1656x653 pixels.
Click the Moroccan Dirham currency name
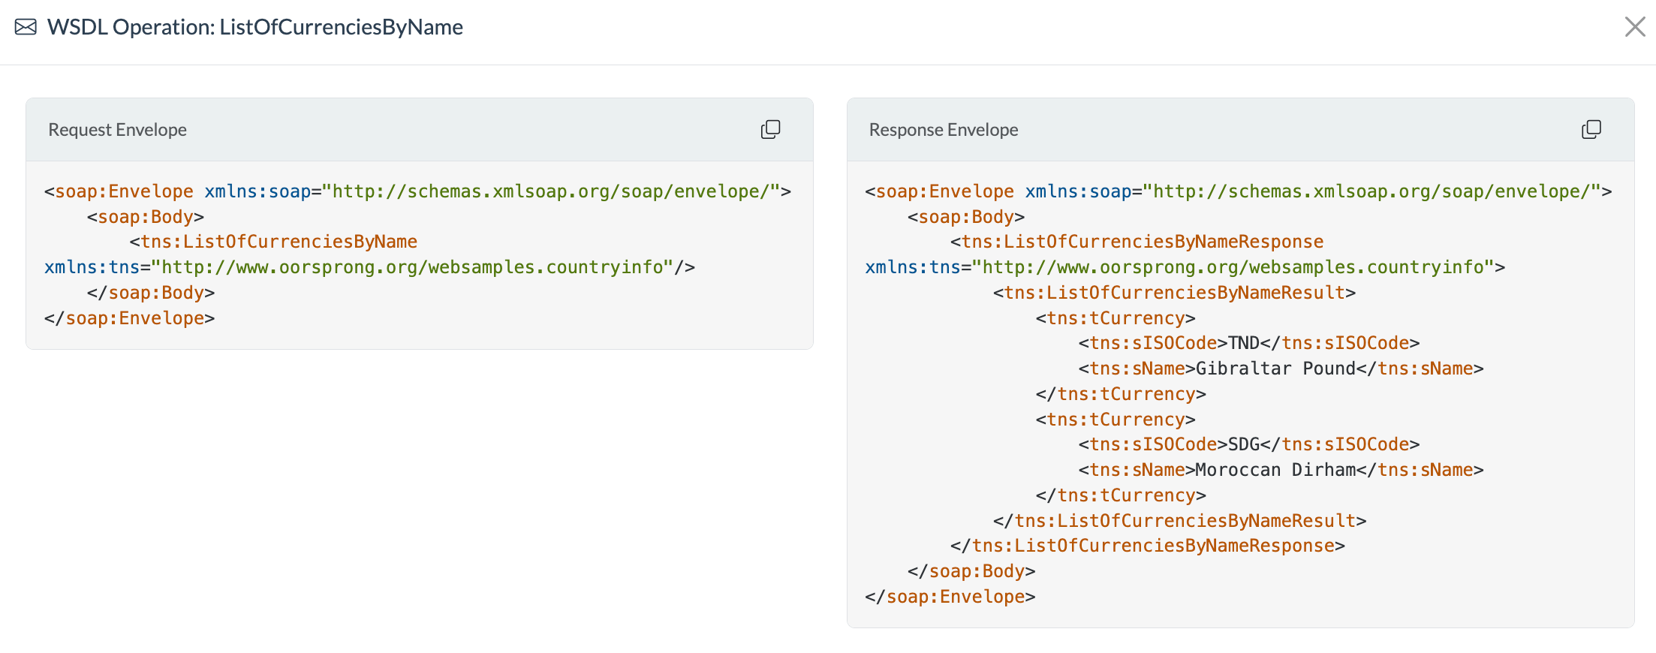pos(1275,470)
